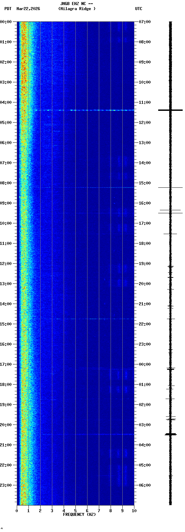Select the PDT axis label "21:00"
Viewport: 185px width, 532px height.
[x=6, y=445]
